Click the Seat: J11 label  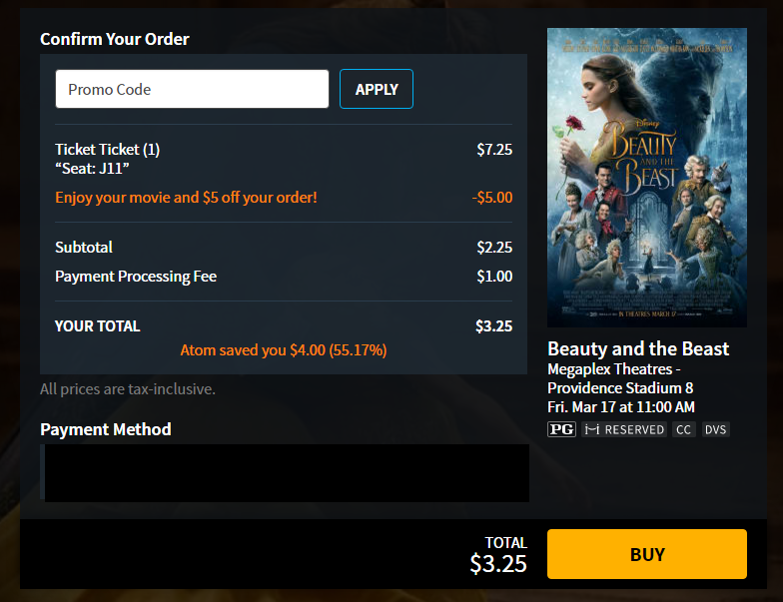point(88,169)
